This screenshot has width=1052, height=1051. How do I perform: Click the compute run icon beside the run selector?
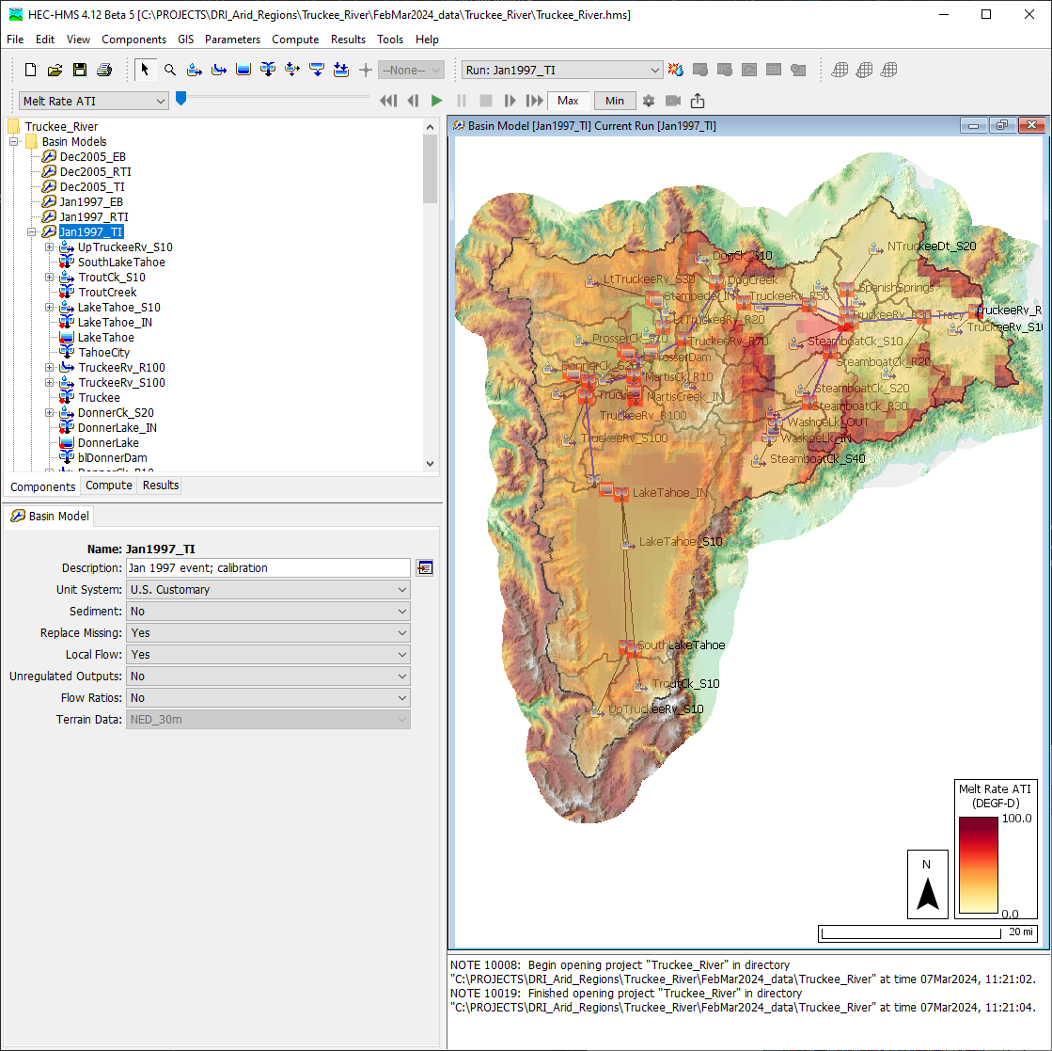point(676,70)
